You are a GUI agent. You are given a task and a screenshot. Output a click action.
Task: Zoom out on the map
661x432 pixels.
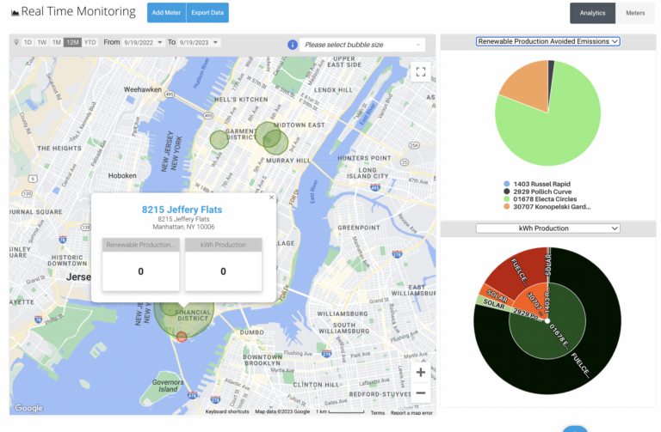tap(420, 393)
